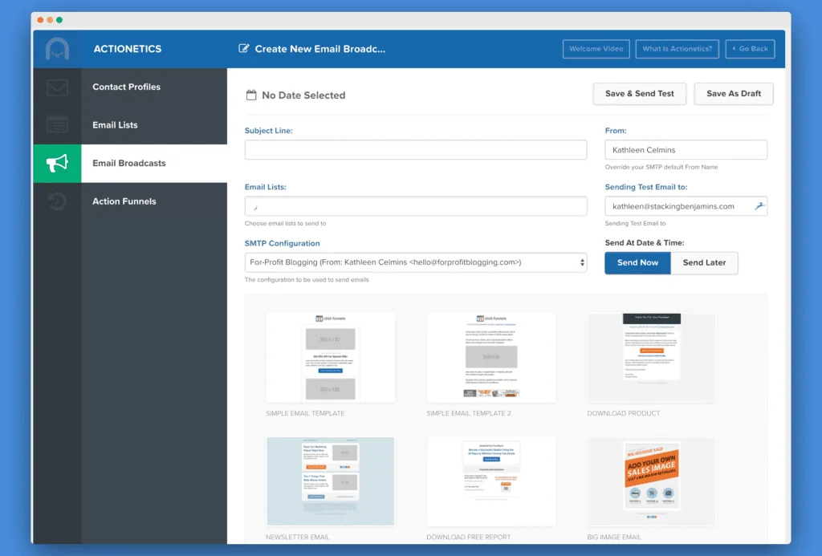
Task: Click the Contact Profiles envelope icon
Action: (x=57, y=87)
